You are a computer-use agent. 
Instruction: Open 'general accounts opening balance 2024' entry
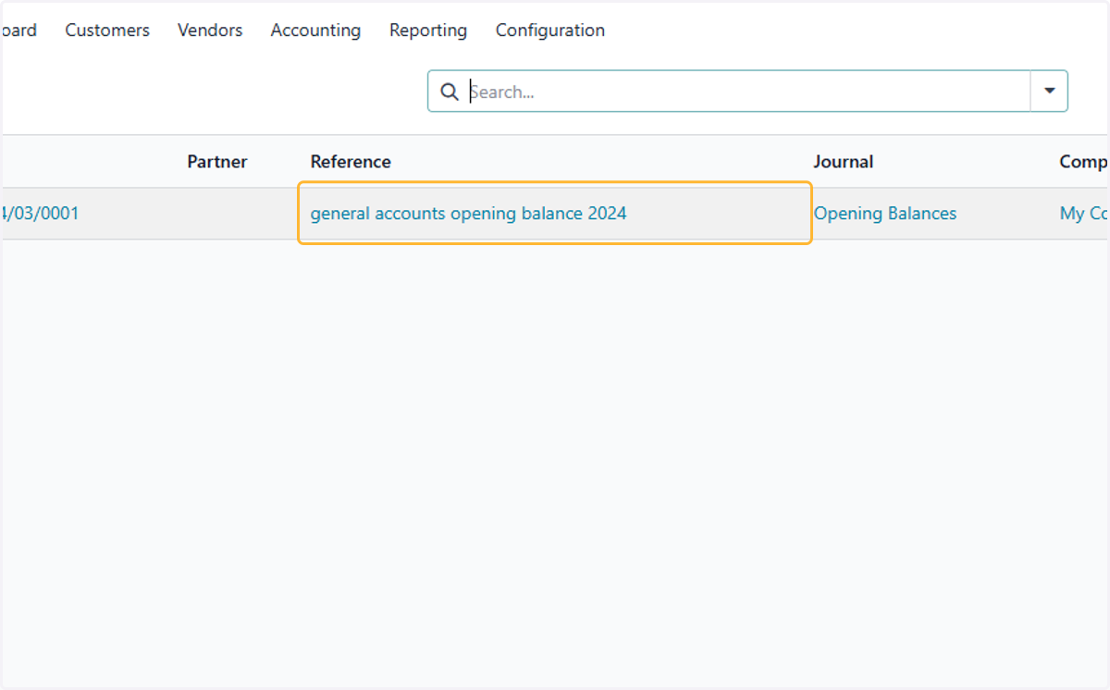pos(468,214)
